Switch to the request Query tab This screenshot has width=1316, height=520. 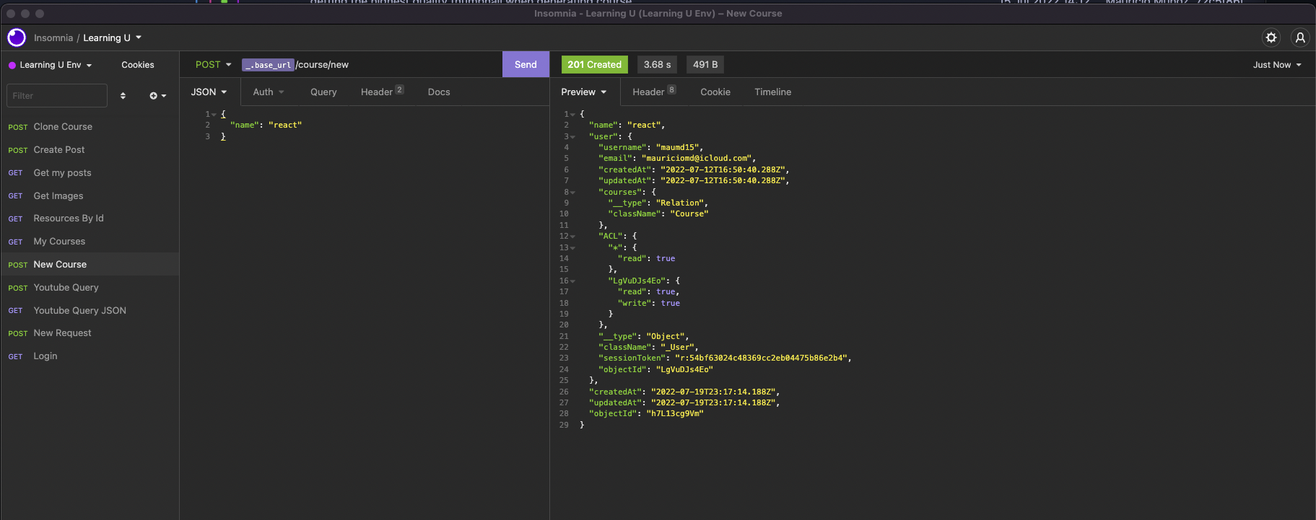pos(323,92)
